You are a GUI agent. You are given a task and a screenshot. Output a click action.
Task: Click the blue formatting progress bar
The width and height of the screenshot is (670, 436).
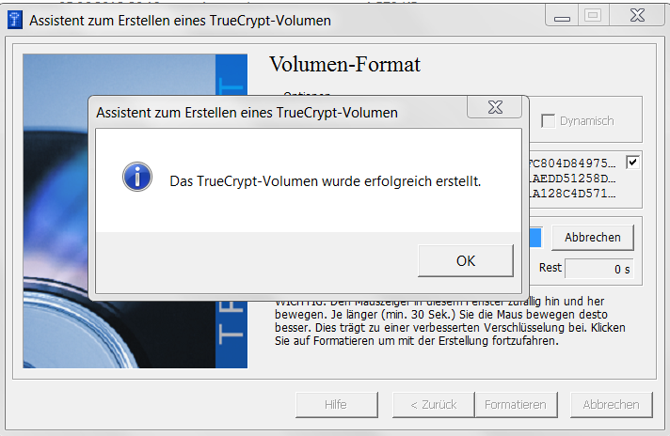coord(534,237)
